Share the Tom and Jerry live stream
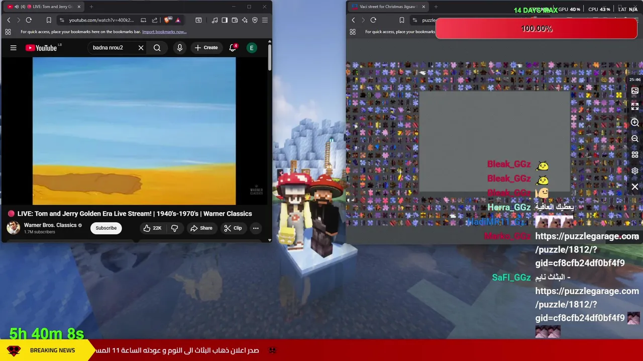This screenshot has height=361, width=643. (201, 228)
